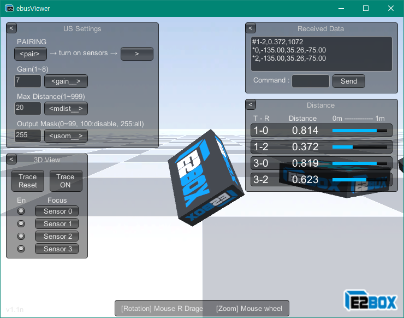The image size is (404, 318).
Task: Enable Sensor 1 radio toggle
Action: click(x=21, y=223)
